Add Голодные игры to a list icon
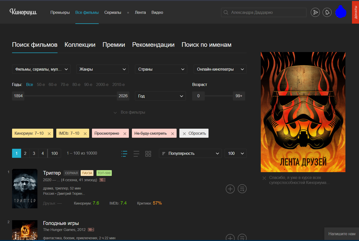The width and height of the screenshot is (359, 241). point(242,237)
